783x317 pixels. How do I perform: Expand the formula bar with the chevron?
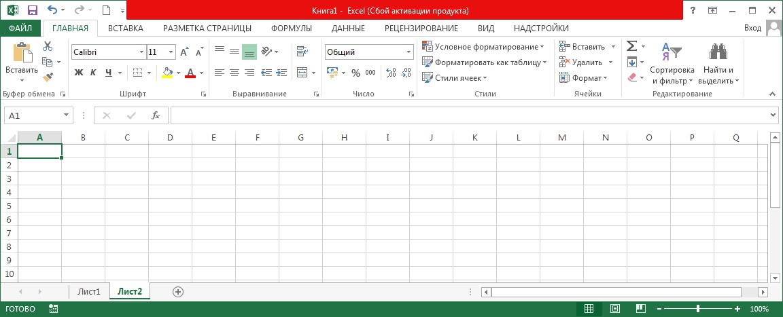point(773,115)
